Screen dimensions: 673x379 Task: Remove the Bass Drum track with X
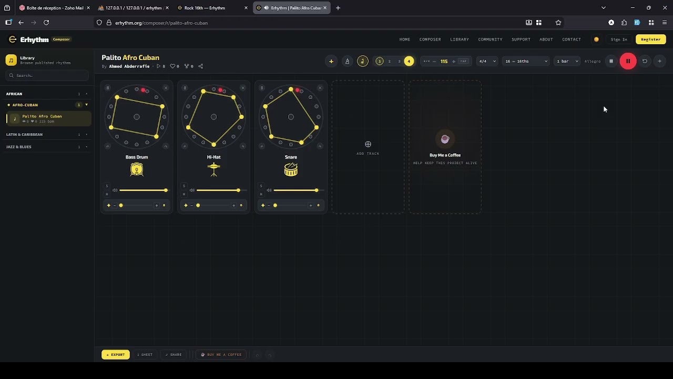[166, 88]
